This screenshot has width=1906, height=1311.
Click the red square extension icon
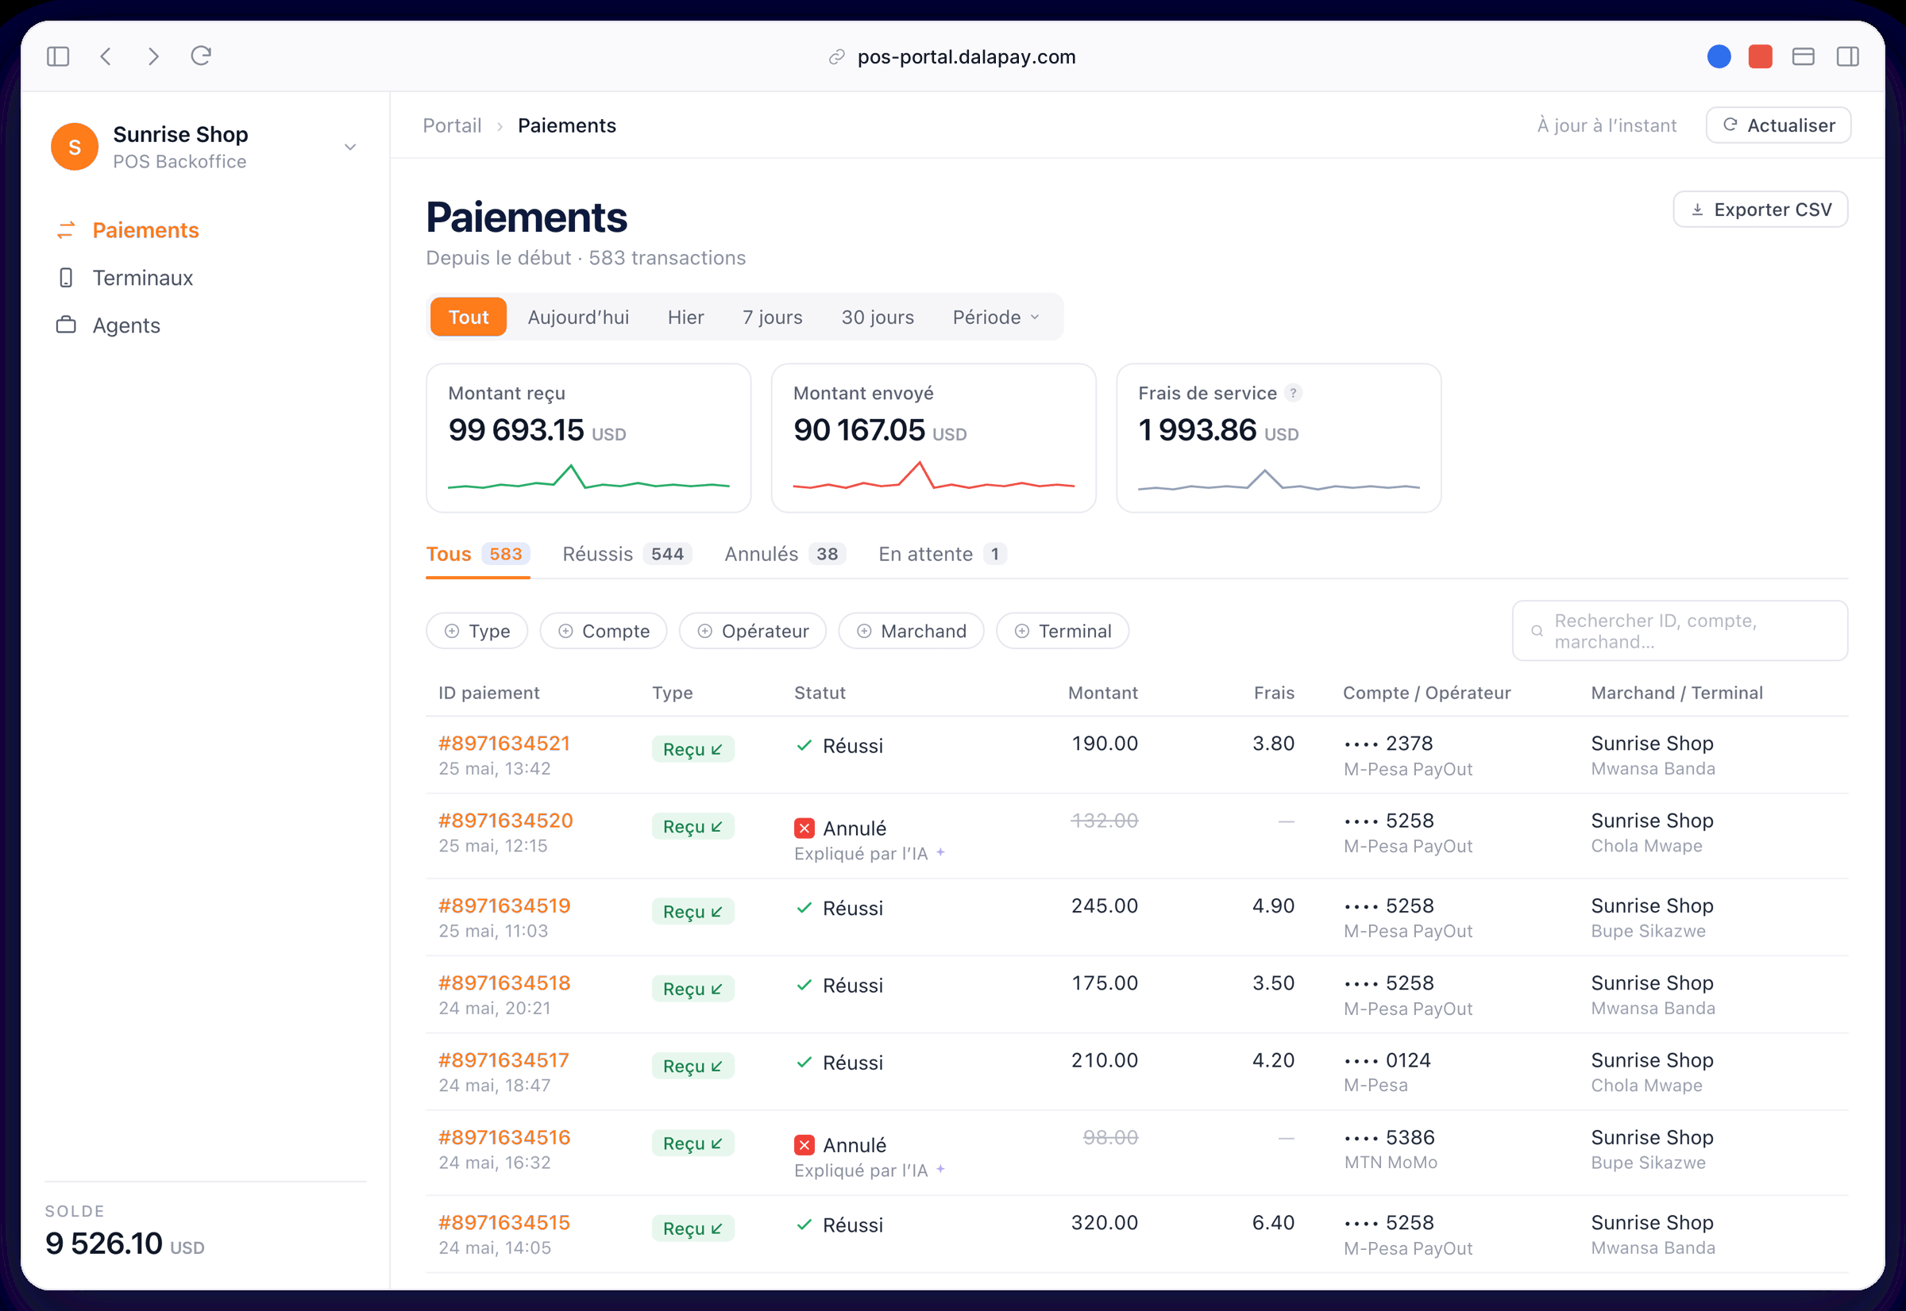[1761, 56]
